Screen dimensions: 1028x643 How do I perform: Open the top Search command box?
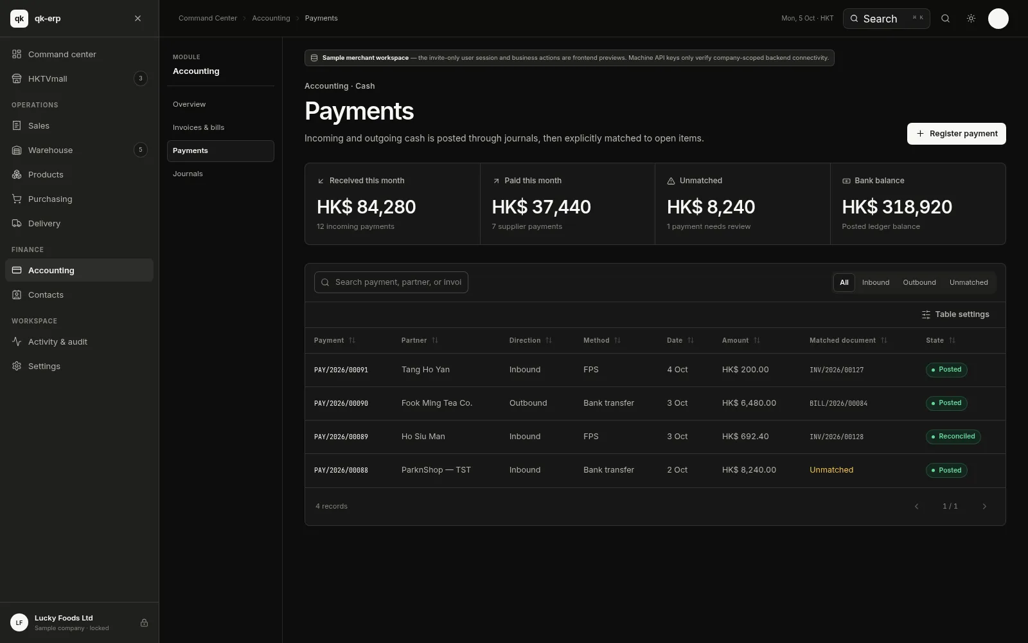tap(886, 19)
